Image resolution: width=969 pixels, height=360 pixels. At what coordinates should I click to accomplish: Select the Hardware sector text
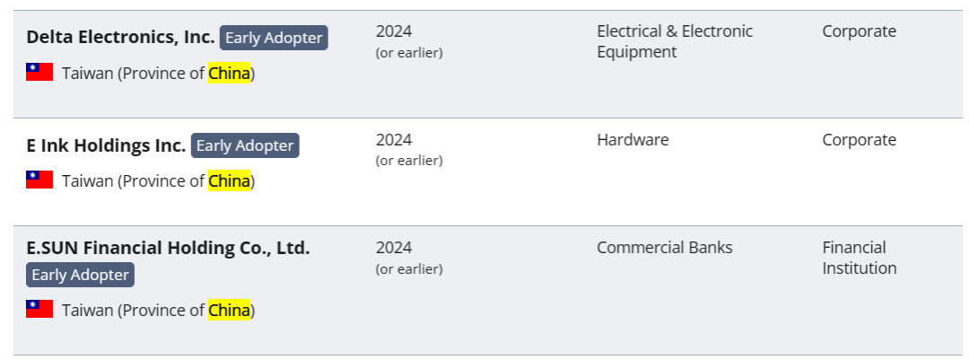tap(633, 140)
